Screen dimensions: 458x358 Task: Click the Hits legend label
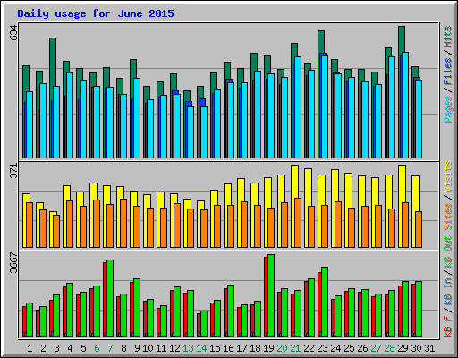(x=448, y=37)
